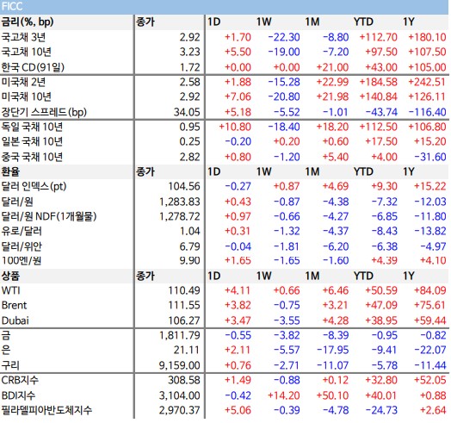Select the 달러 인덱스(pt) row label

34,187
